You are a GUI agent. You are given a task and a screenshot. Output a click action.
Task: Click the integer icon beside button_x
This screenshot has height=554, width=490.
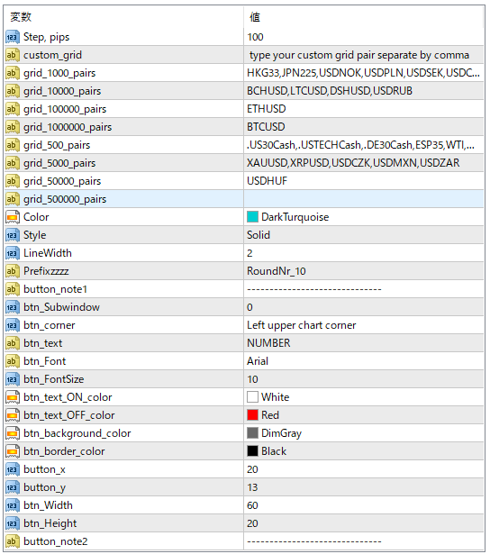click(13, 469)
